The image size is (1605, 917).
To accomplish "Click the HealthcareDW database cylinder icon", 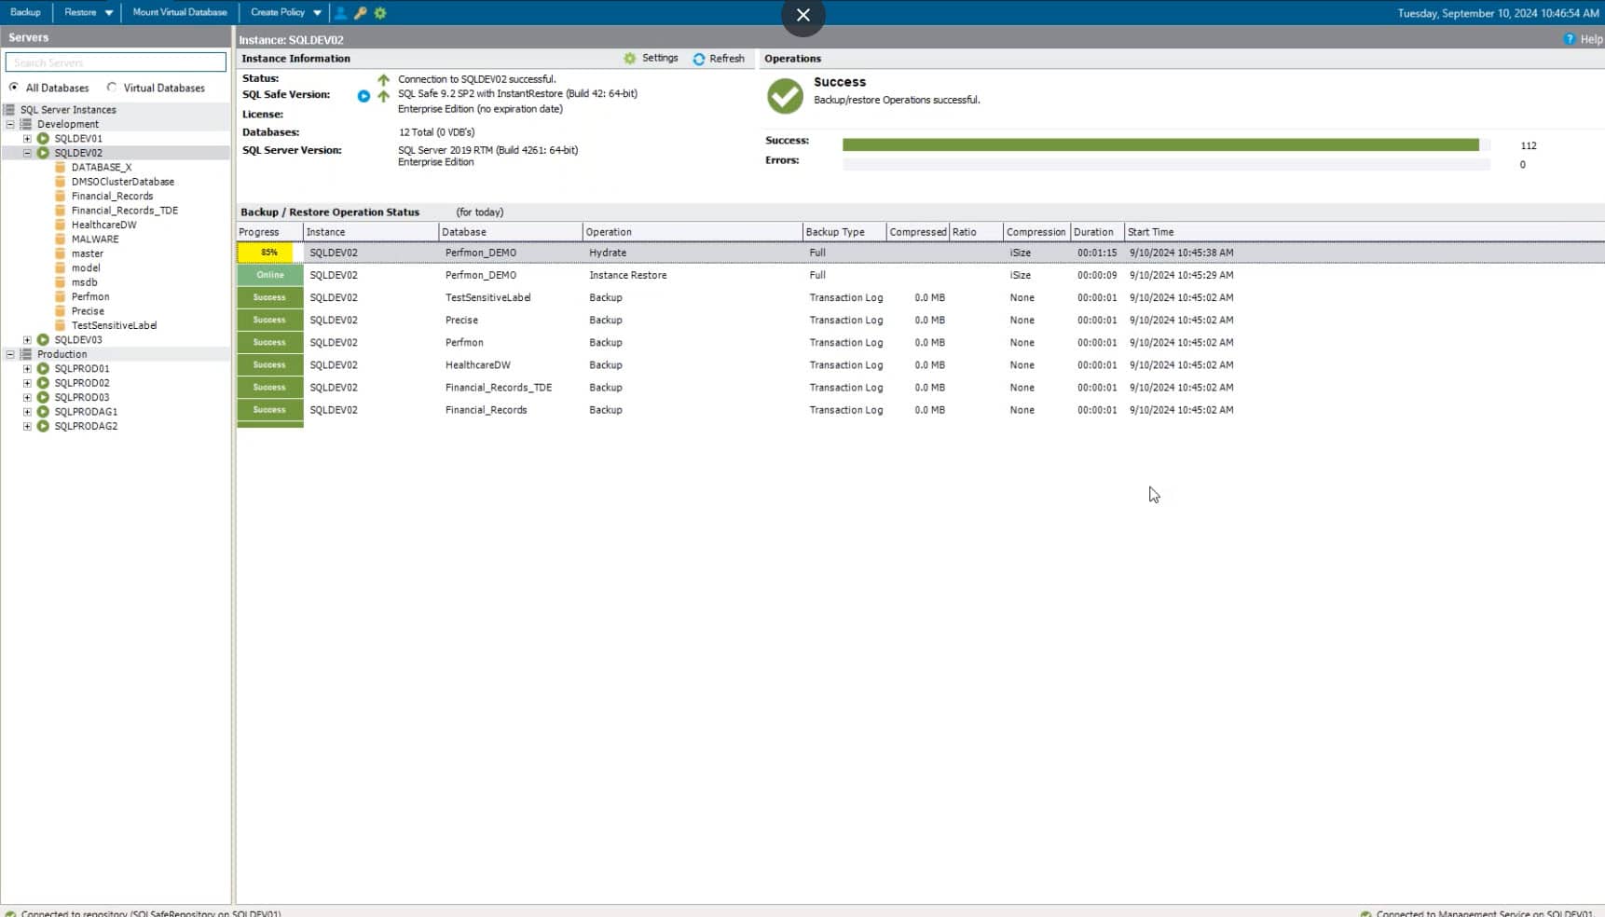I will pyautogui.click(x=61, y=226).
